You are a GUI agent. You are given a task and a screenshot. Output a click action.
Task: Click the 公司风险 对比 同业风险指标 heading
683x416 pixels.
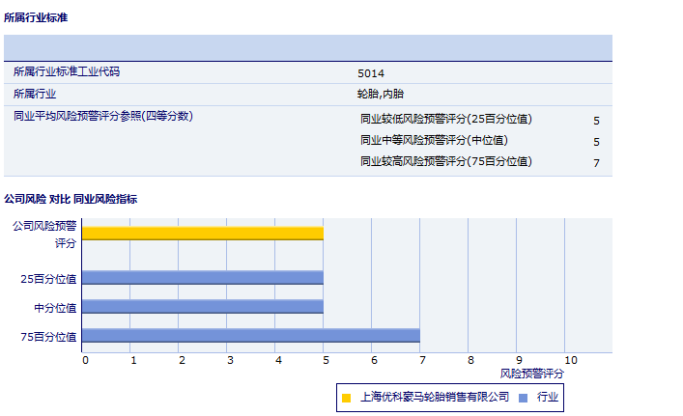pos(71,200)
